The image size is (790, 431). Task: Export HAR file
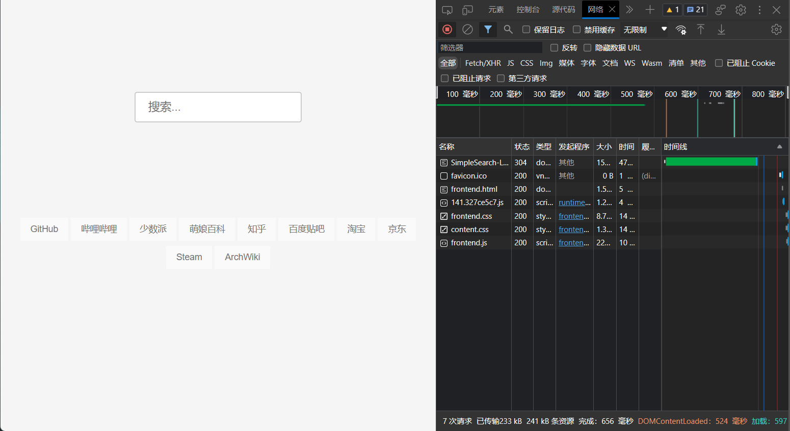[721, 30]
